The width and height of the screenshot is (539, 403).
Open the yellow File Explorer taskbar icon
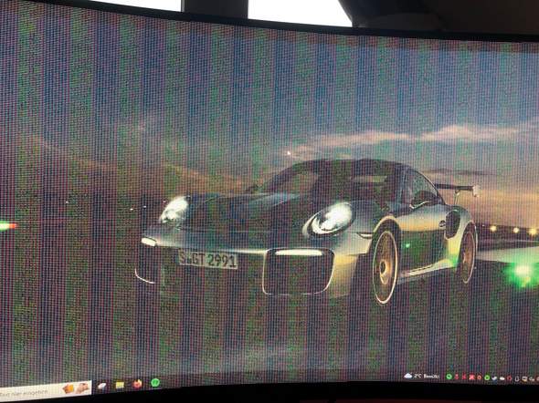pos(120,385)
